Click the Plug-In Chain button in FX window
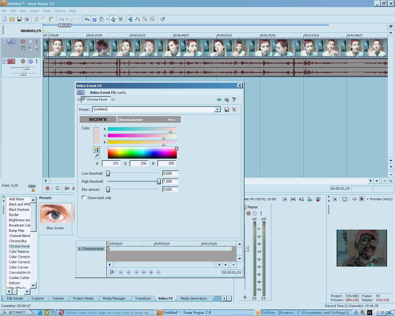395x316 pixels. coord(219,100)
